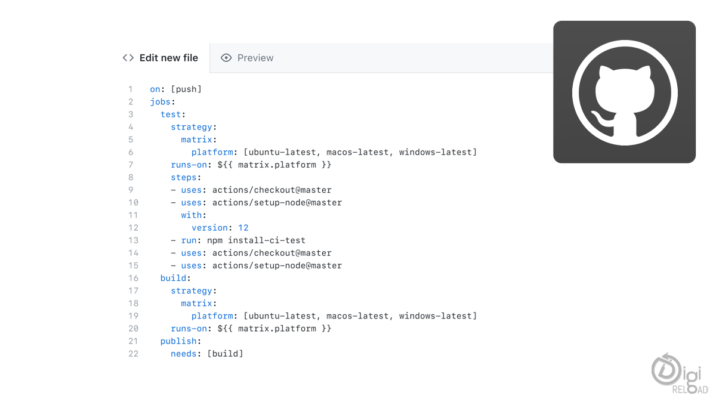The image size is (716, 402).
Task: Click the 'with' key on line 11
Action: [x=192, y=215]
